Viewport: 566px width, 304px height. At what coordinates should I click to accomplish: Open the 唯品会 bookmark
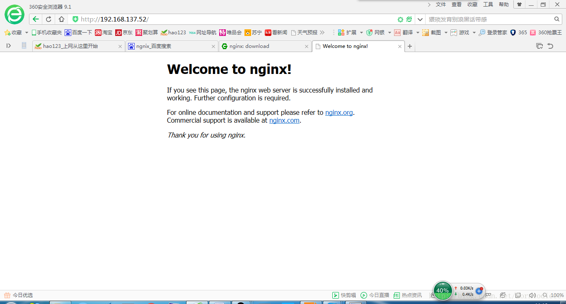tap(230, 32)
